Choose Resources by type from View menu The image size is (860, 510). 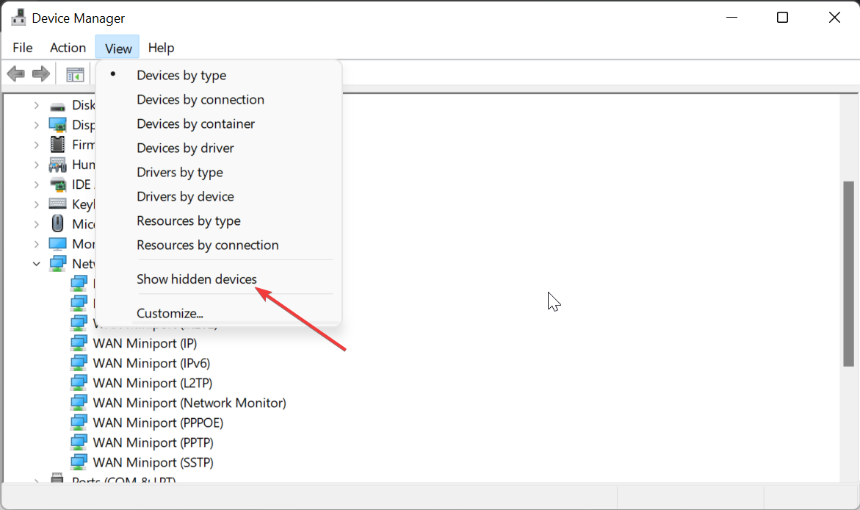189,220
